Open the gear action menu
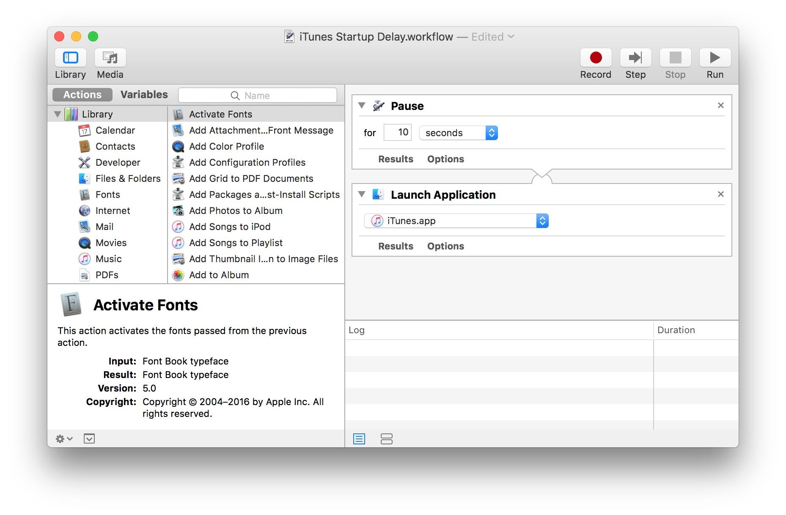 coord(64,439)
